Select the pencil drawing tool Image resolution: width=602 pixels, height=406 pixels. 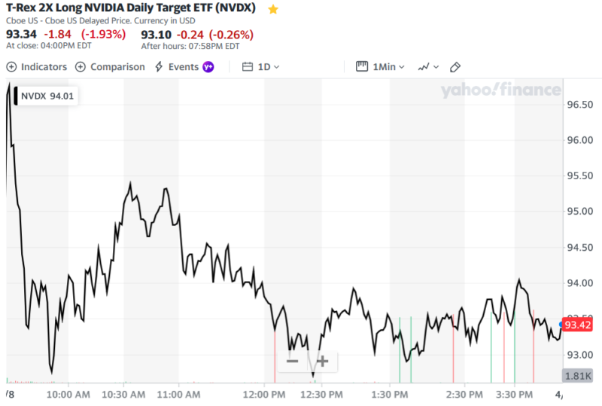click(455, 67)
